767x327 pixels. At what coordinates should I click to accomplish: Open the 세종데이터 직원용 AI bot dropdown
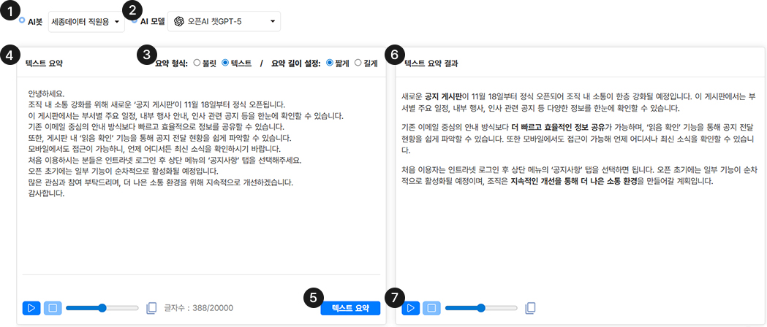coord(86,22)
